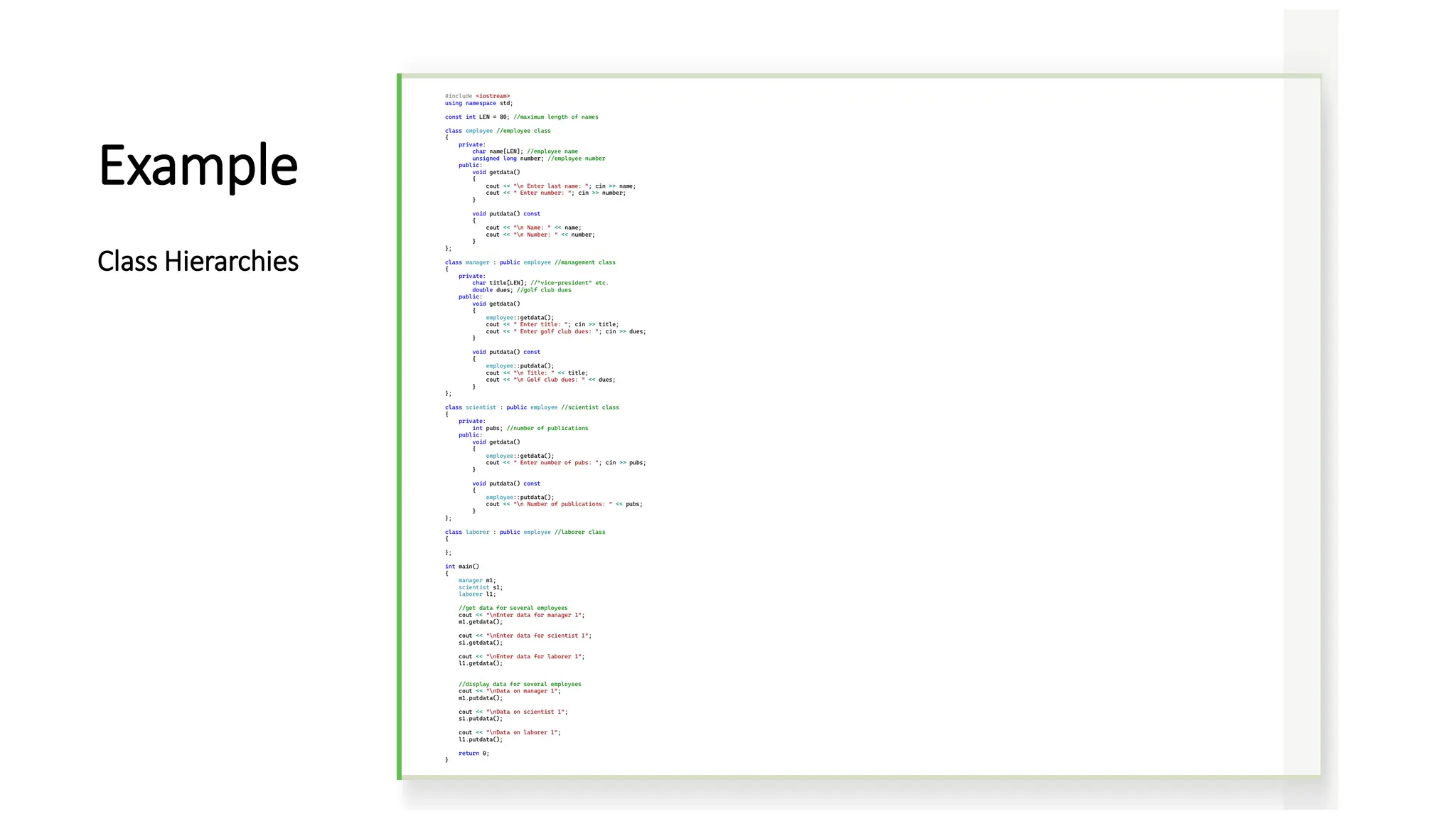Click the "\n Name: " output line

[533, 227]
